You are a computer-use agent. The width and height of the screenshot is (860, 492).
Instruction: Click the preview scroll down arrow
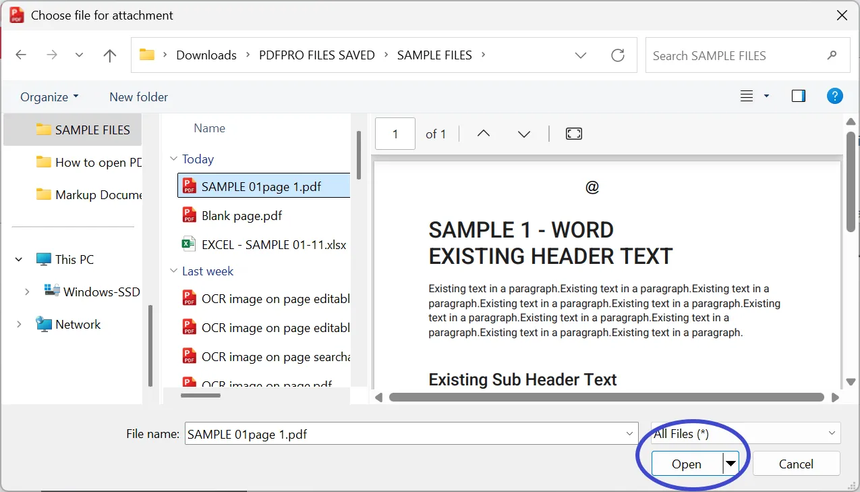coord(851,381)
